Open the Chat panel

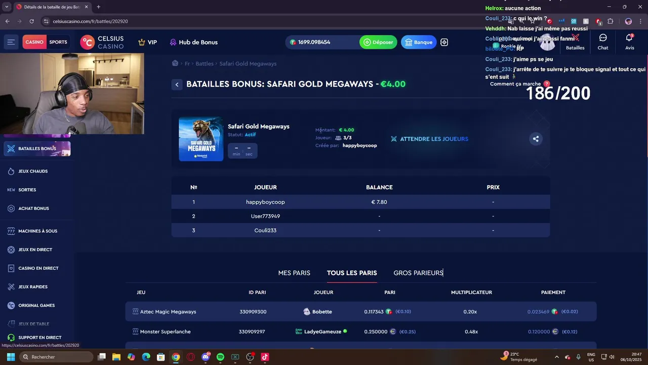603,42
